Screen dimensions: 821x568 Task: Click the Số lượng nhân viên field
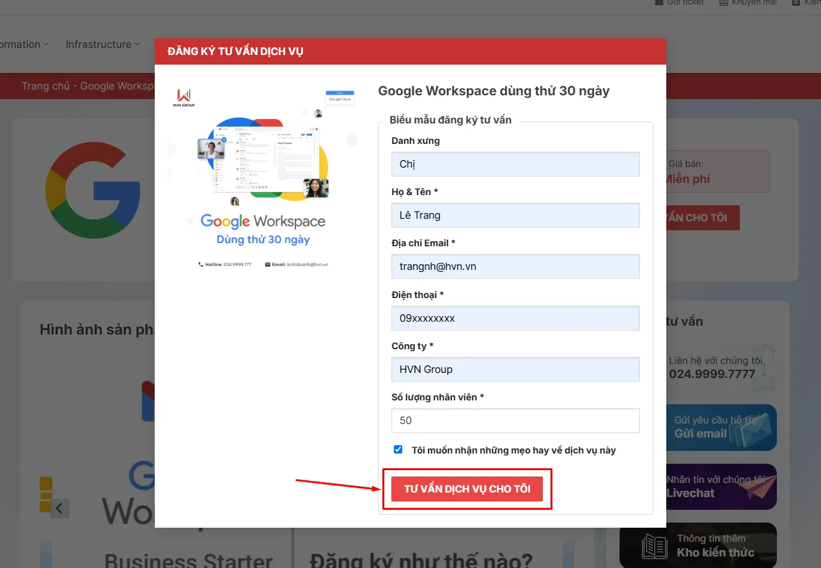(515, 421)
